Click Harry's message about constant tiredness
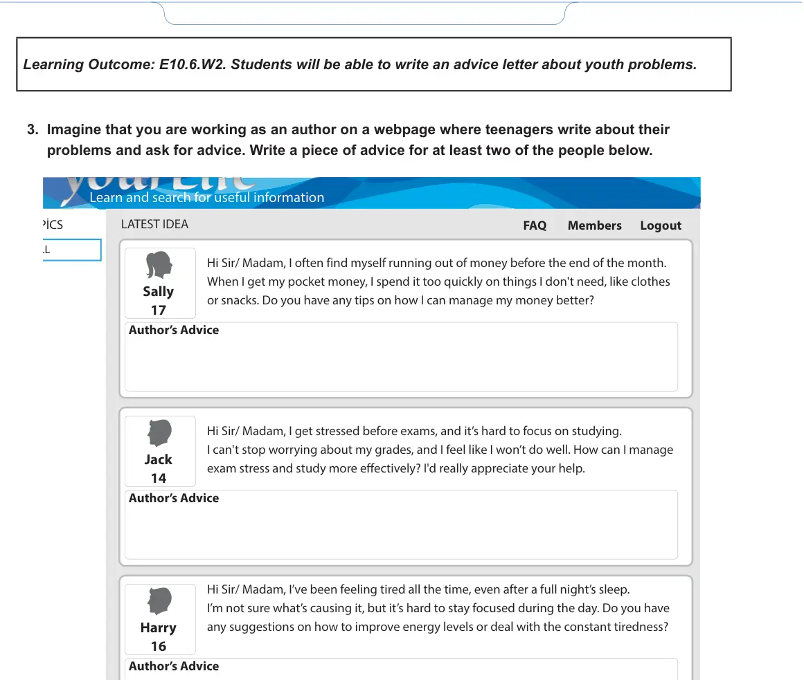Image resolution: width=804 pixels, height=680 pixels. (x=438, y=608)
